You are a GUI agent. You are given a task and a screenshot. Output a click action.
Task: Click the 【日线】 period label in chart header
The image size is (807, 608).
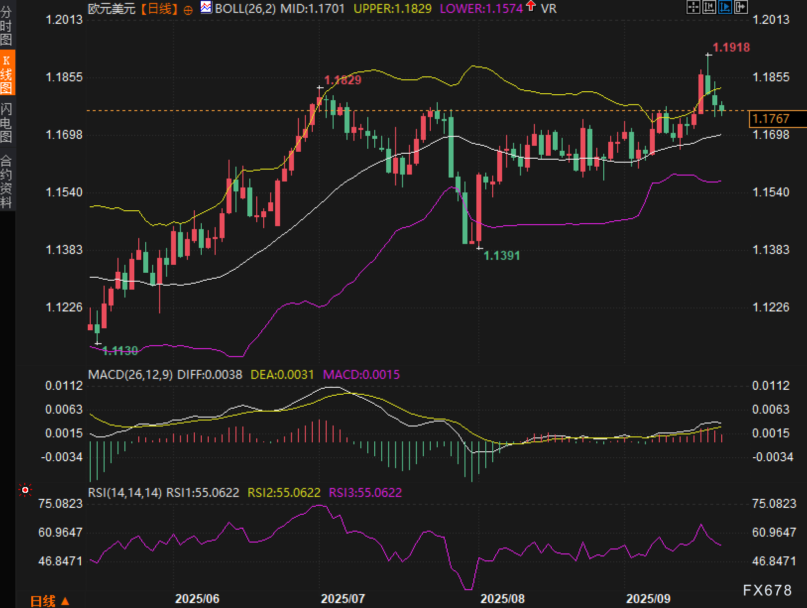click(159, 8)
